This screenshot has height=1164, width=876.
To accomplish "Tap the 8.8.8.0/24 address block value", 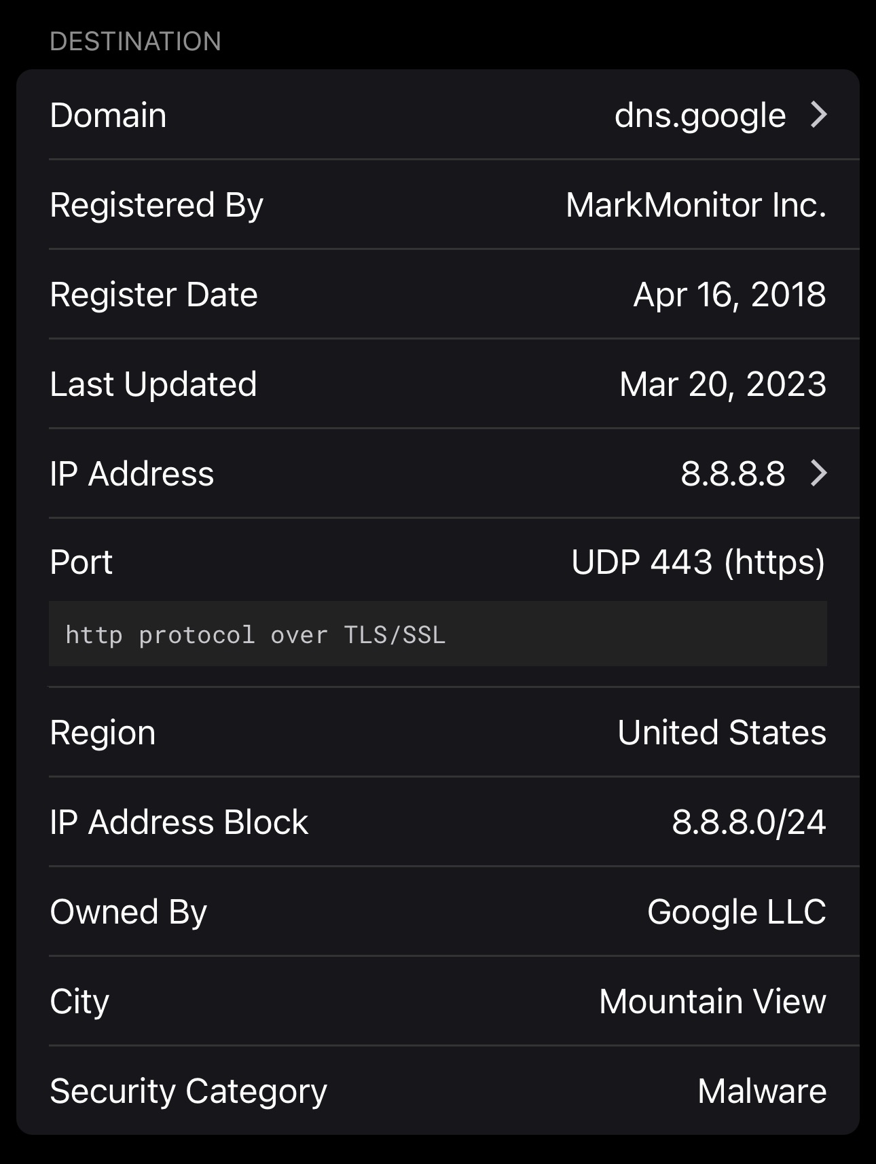I will [748, 822].
